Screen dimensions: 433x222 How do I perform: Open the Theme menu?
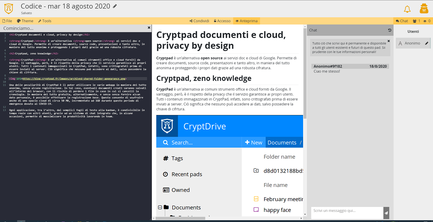[25, 21]
